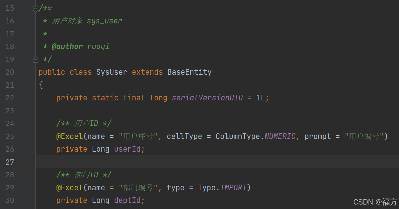Click the @Excel annotation on line 25
Screen dimensions: 399x209
70,136
